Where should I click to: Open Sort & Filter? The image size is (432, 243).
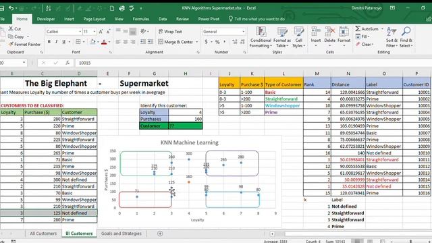[391, 37]
